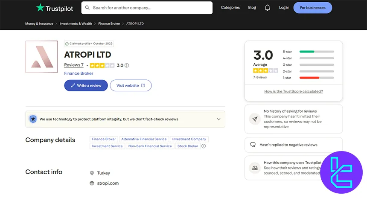The width and height of the screenshot is (367, 198).
Task: Click the purple floating logo badge
Action: [341, 172]
